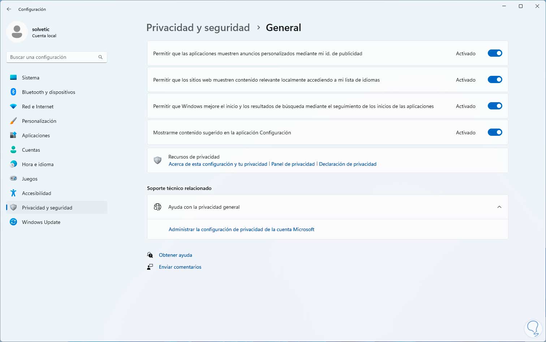This screenshot has height=342, width=546.
Task: Click the Windows Update sync icon
Action: point(13,222)
